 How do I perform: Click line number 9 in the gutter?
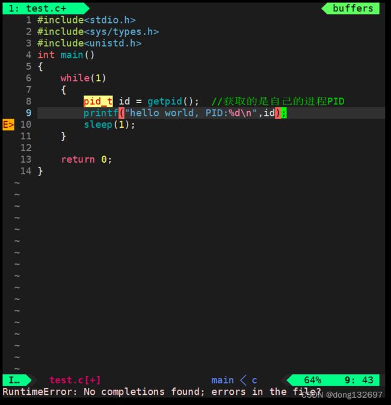pyautogui.click(x=29, y=113)
